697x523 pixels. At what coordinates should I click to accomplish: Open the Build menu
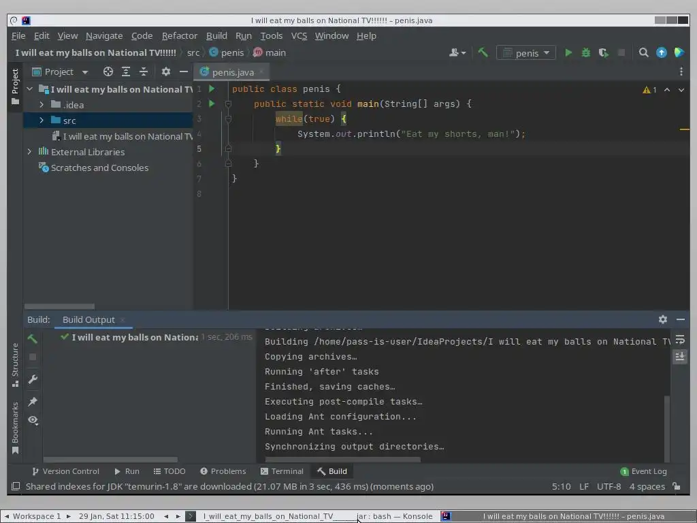(x=216, y=35)
